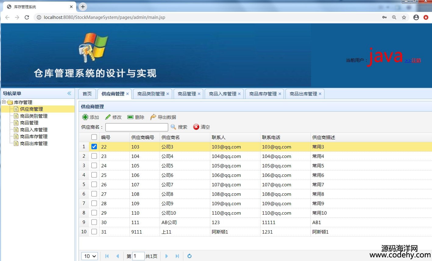Go to previous page pagination arrow
432x261 pixels.
[x=118, y=256]
